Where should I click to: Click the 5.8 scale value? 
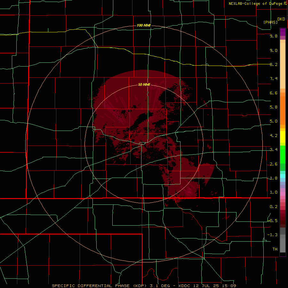click(x=274, y=107)
